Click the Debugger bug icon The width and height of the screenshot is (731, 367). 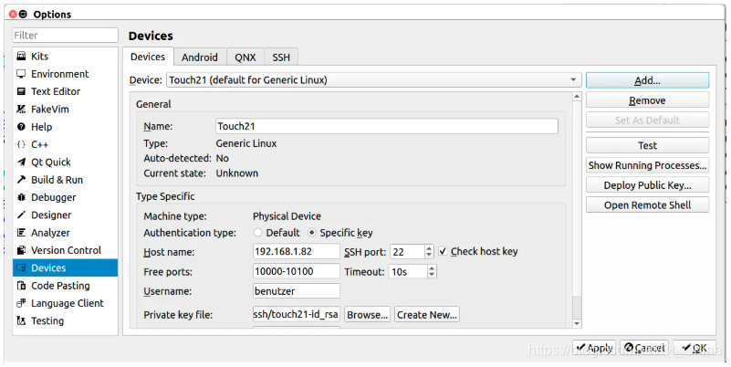click(21, 198)
